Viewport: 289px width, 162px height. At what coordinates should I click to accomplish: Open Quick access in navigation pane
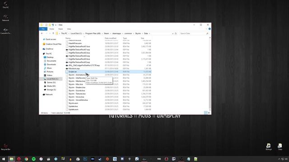(51, 39)
